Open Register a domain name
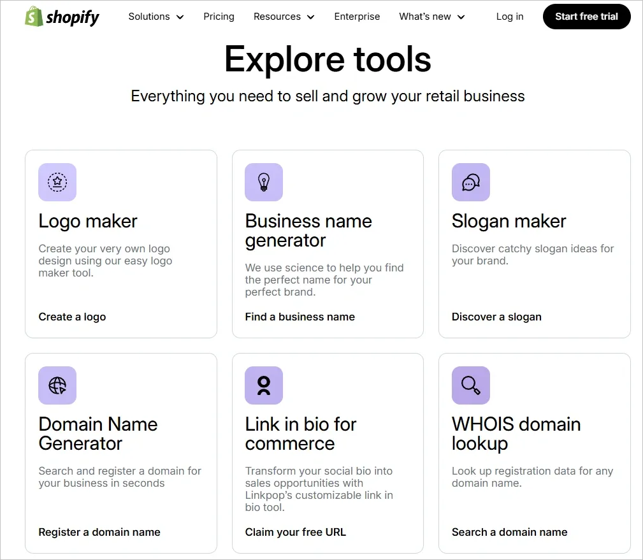The height and width of the screenshot is (560, 643). (x=99, y=532)
